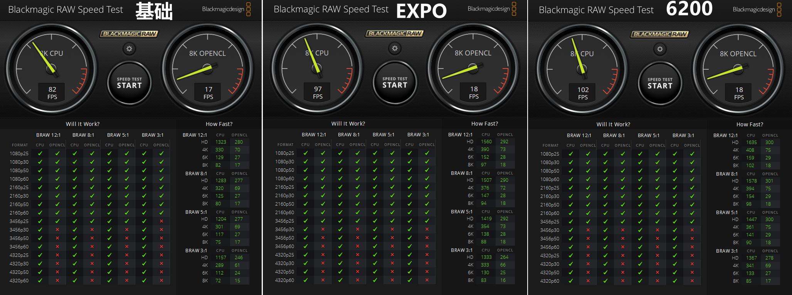Click the value 1157 in the 基础 window
Viewport: 792px width, 295px height.
pos(221,258)
